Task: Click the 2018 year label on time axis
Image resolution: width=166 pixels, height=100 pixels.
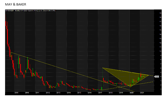Action: [x=110, y=93]
